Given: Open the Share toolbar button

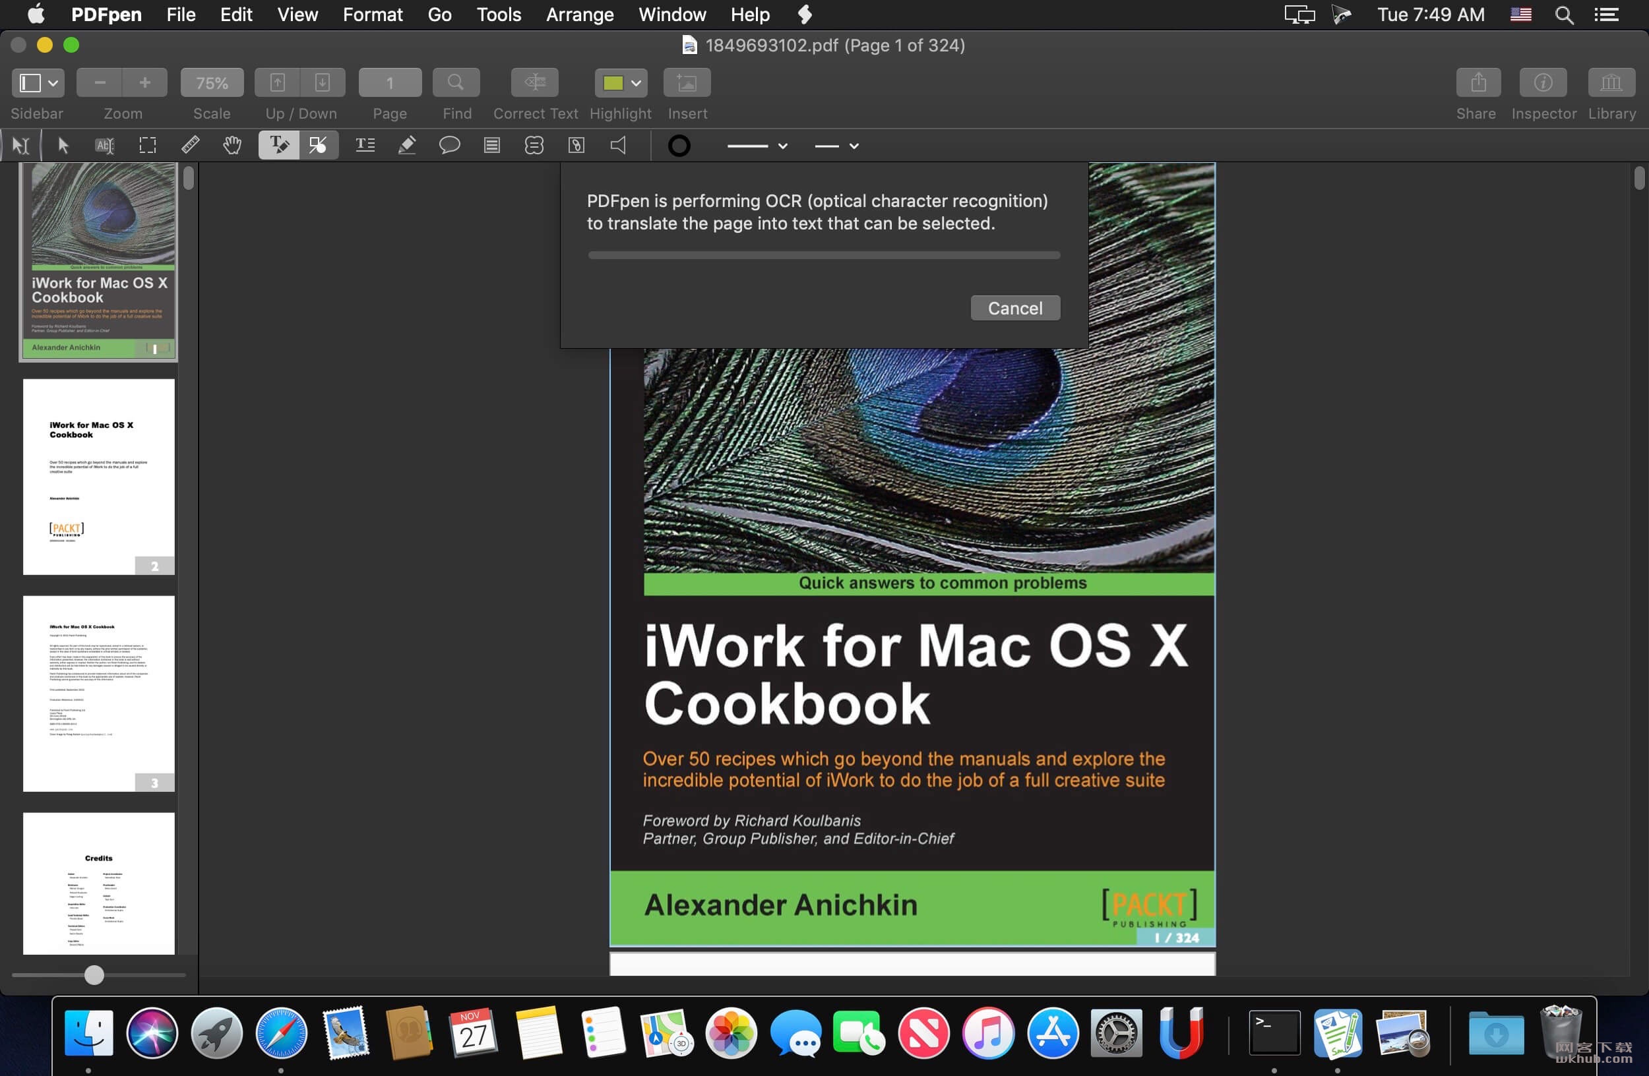Looking at the screenshot, I should [1479, 83].
